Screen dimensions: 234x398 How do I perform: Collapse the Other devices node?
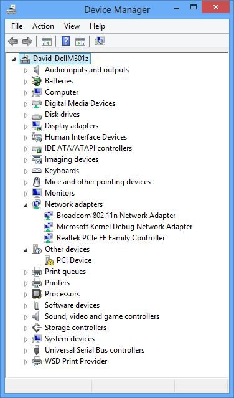pos(26,250)
